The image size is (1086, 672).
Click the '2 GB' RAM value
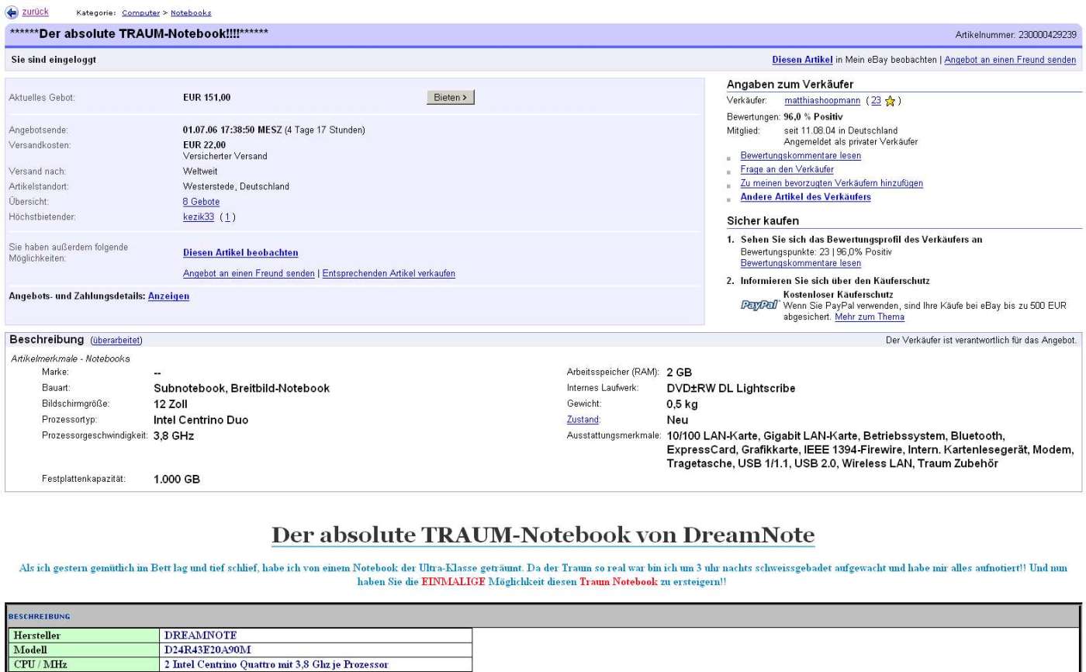[x=680, y=372]
